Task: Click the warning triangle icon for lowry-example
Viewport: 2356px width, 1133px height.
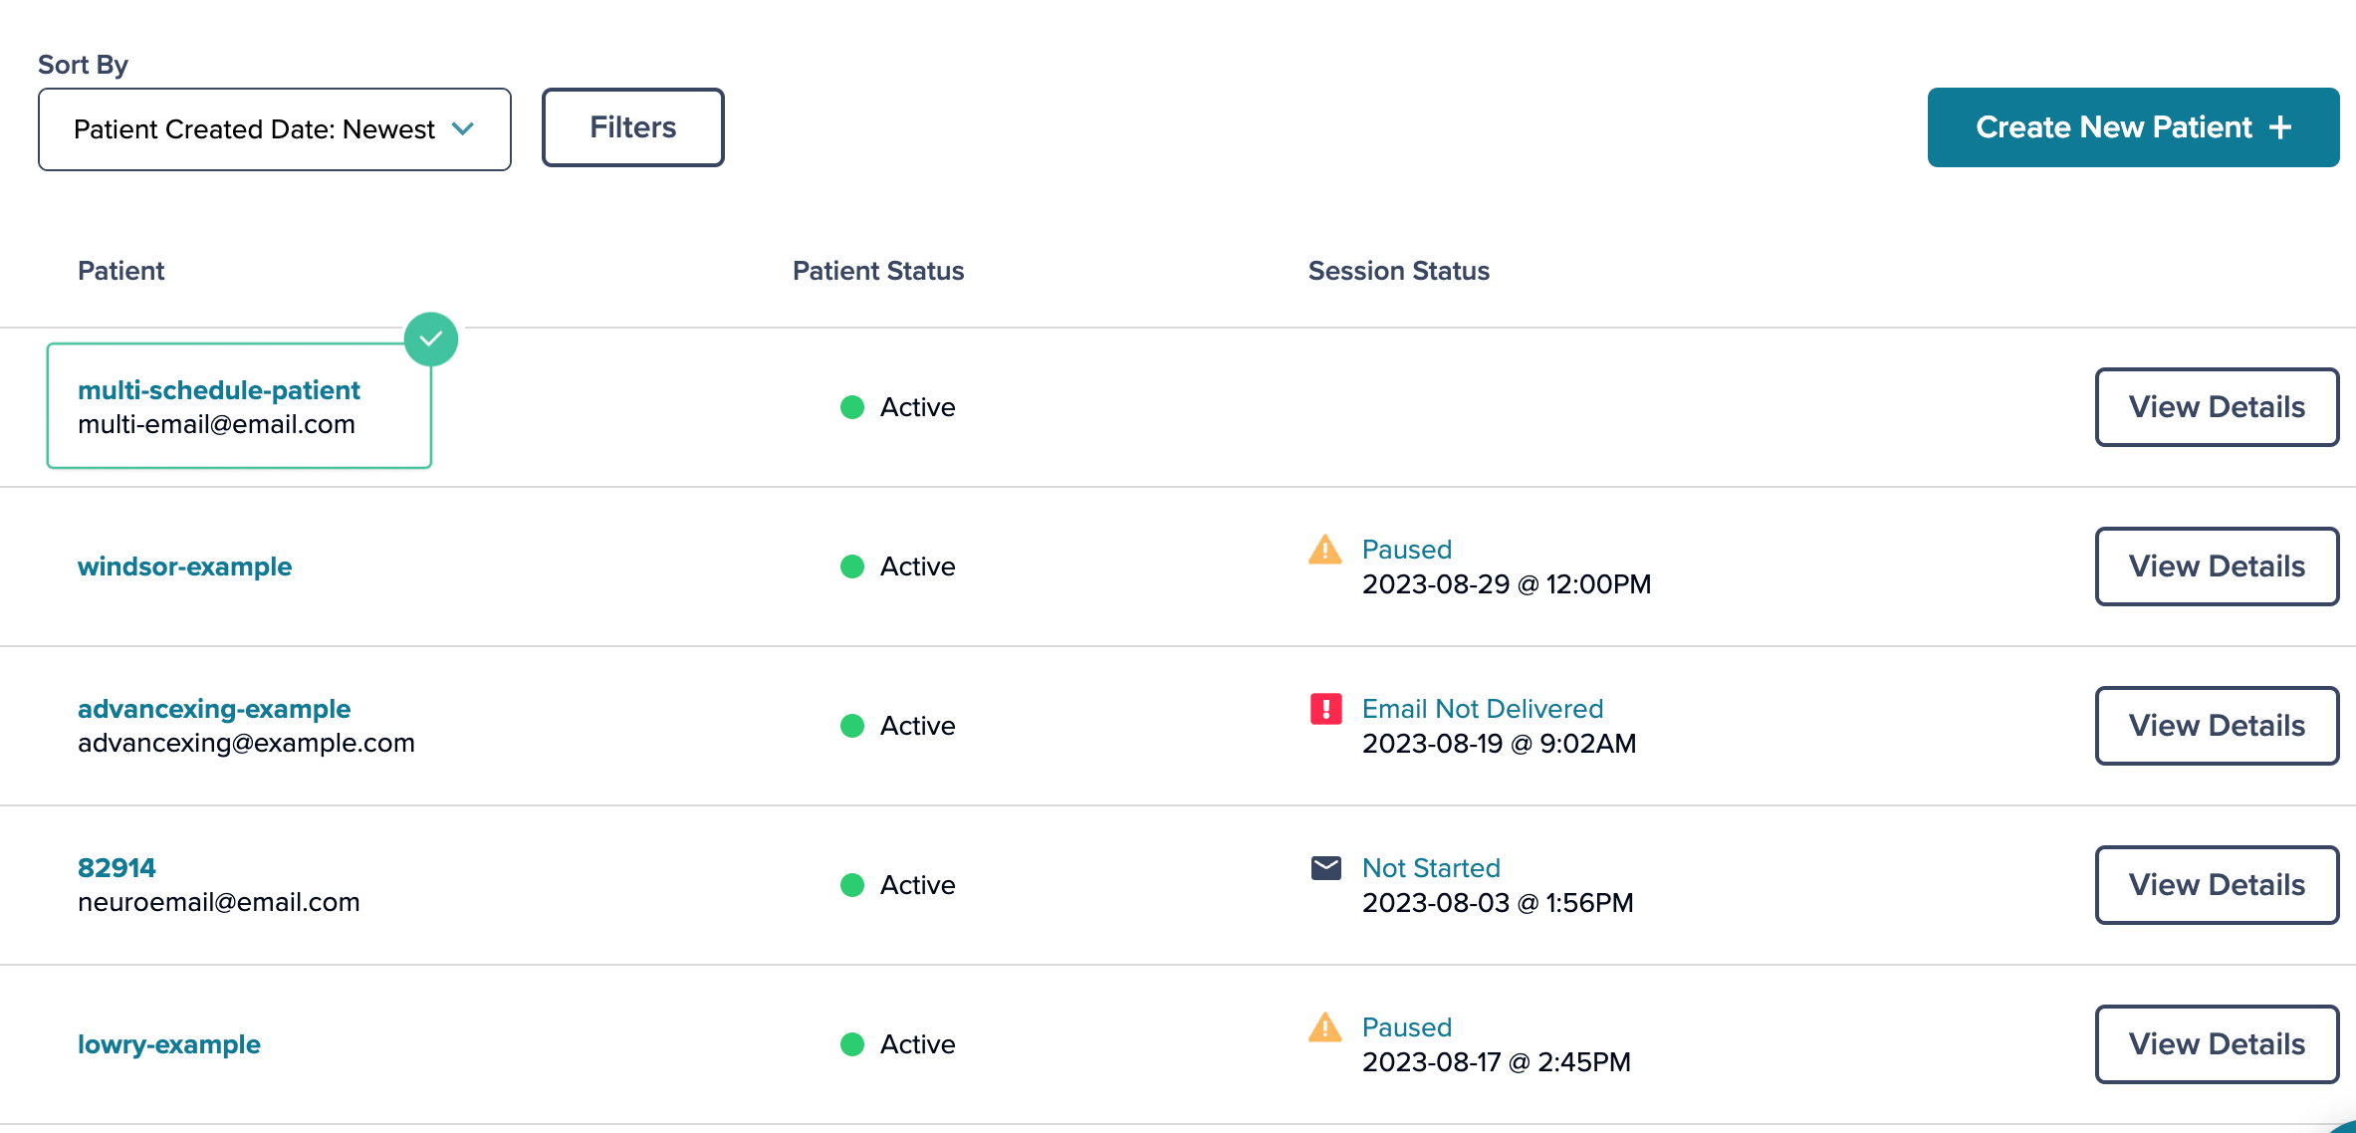Action: pos(1325,1027)
